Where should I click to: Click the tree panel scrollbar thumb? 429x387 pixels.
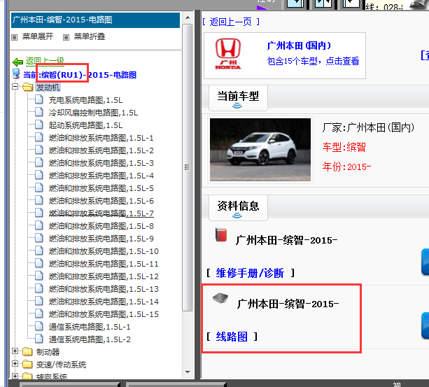click(188, 167)
